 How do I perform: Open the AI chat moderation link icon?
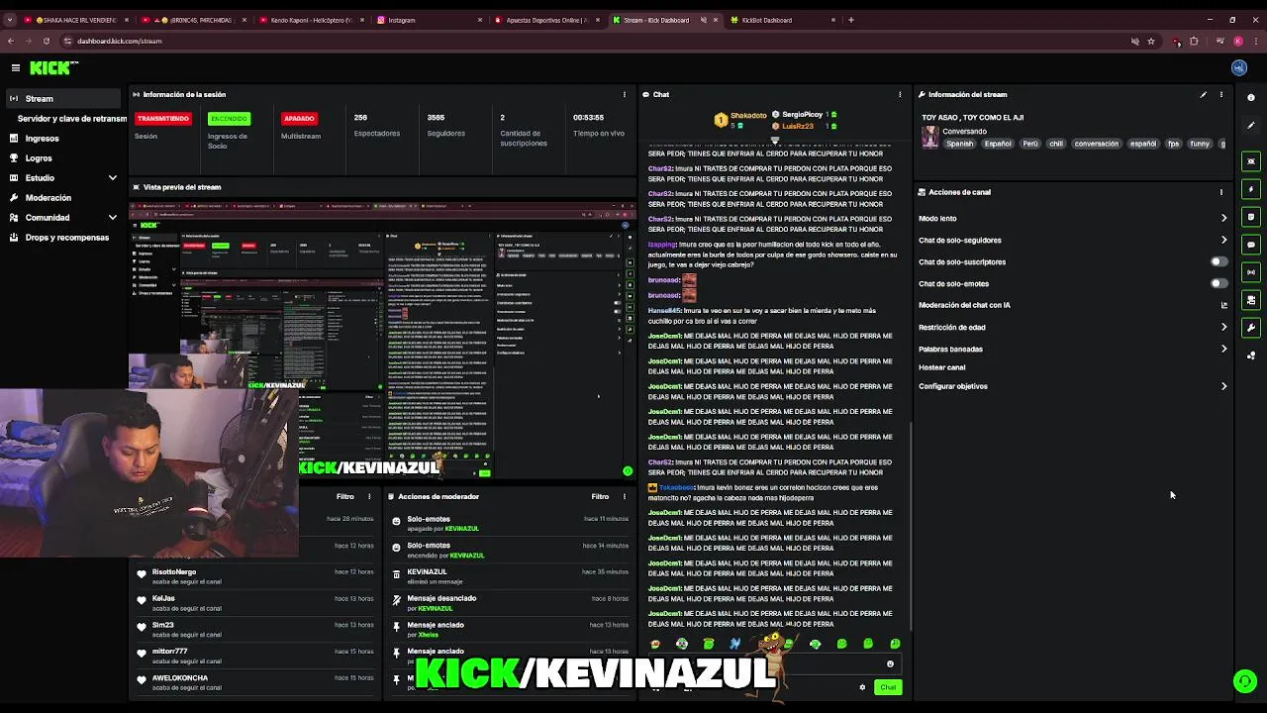coord(1224,305)
